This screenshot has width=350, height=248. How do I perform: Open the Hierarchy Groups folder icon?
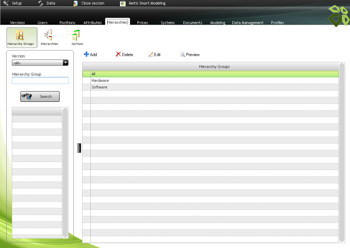(21, 36)
